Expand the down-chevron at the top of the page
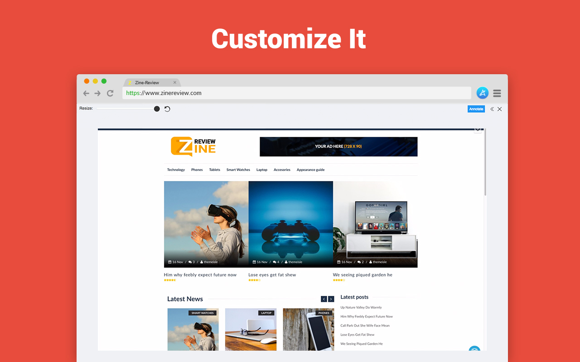 pos(478,129)
